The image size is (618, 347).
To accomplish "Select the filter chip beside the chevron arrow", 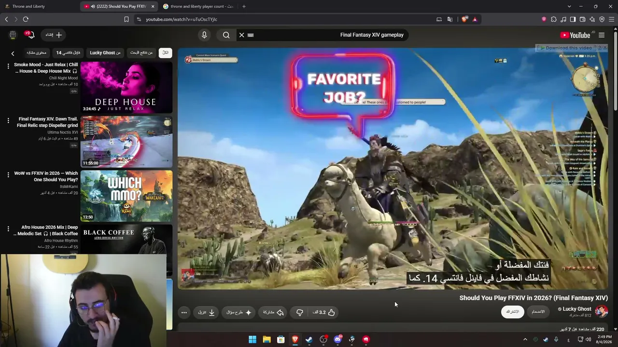I will (36, 53).
